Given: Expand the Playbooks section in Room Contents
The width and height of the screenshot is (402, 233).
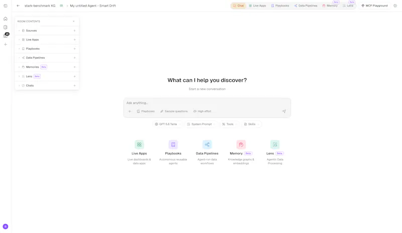Looking at the screenshot, I should tap(19, 49).
